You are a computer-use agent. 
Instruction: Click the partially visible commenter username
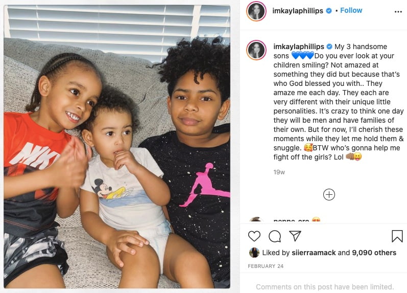tap(291, 221)
